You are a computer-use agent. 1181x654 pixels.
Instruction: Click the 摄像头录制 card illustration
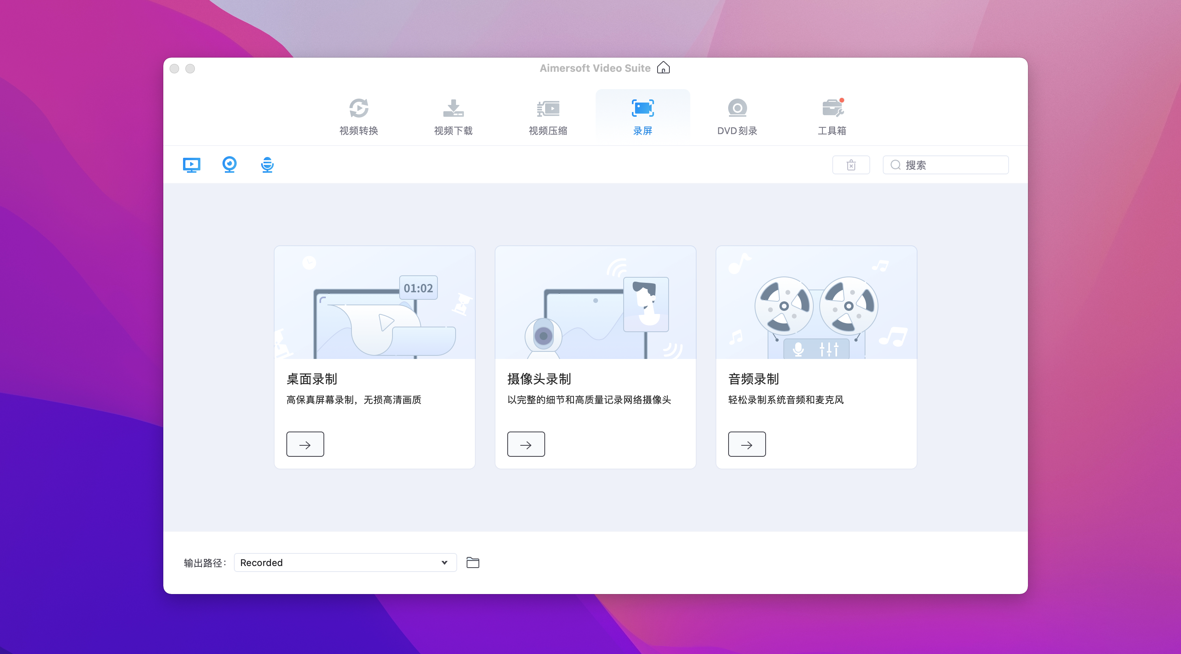point(595,303)
